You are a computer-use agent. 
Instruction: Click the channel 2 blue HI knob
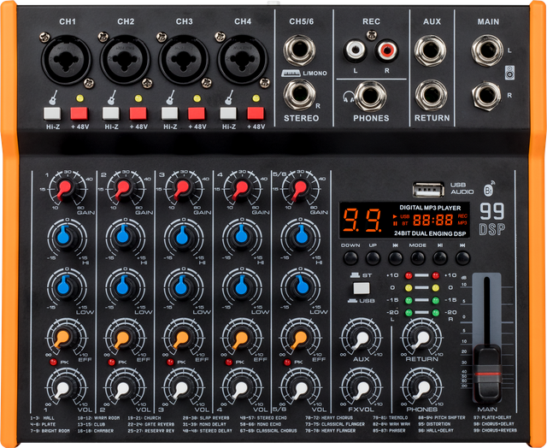pos(121,234)
